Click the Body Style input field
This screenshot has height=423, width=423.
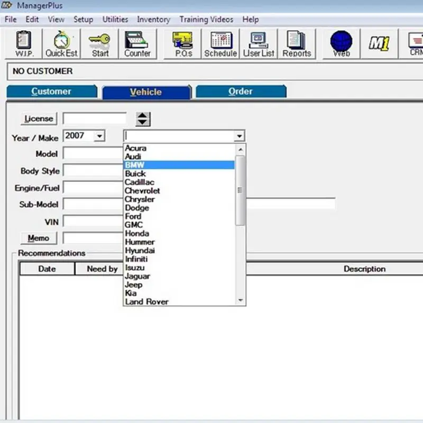[93, 170]
